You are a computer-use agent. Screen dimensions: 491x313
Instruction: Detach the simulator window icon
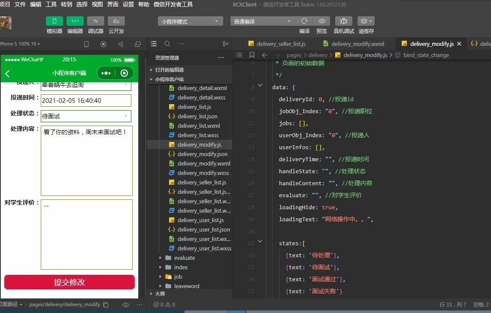[137, 44]
